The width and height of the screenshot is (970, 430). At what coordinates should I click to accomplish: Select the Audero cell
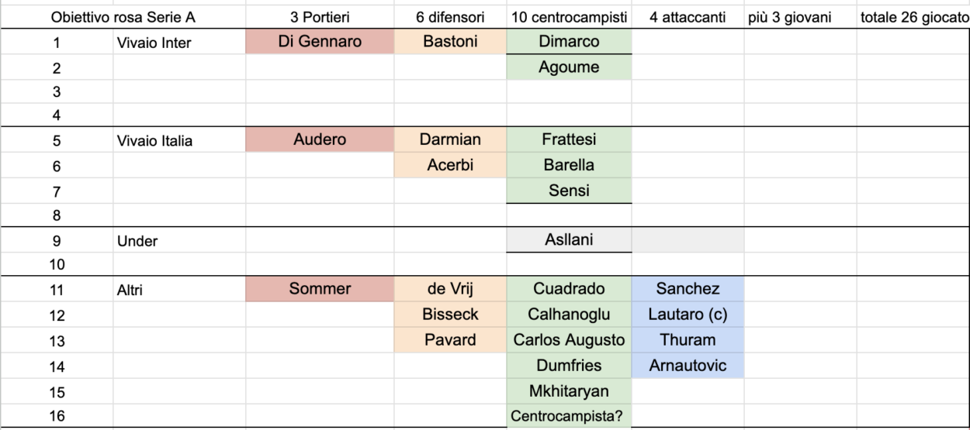pos(320,140)
